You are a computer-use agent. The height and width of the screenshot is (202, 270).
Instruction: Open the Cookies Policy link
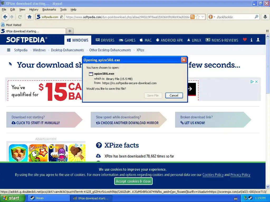pyautogui.click(x=213, y=175)
